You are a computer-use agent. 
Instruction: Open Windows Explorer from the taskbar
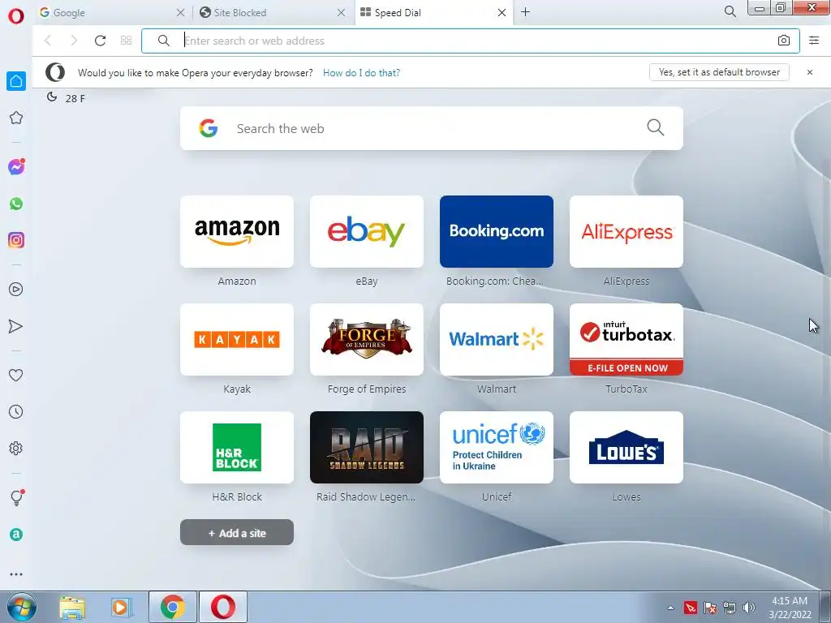pos(72,608)
